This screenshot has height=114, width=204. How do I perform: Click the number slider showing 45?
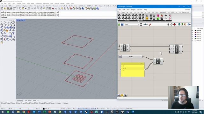point(130,57)
